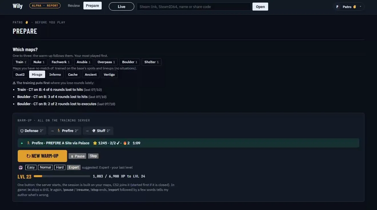The width and height of the screenshot is (377, 210).
Task: Select the Vertigo map chip
Action: (x=109, y=75)
